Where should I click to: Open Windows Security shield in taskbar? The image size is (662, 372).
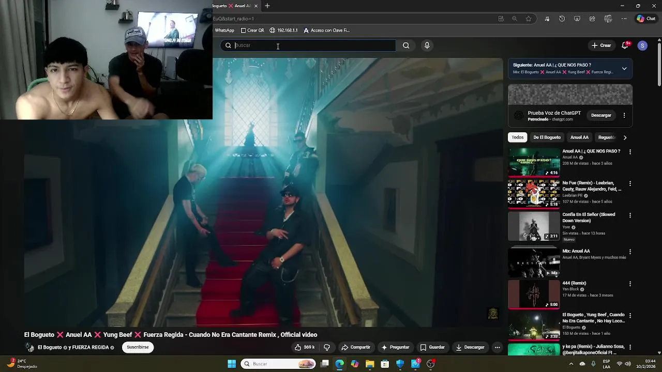tap(400, 364)
